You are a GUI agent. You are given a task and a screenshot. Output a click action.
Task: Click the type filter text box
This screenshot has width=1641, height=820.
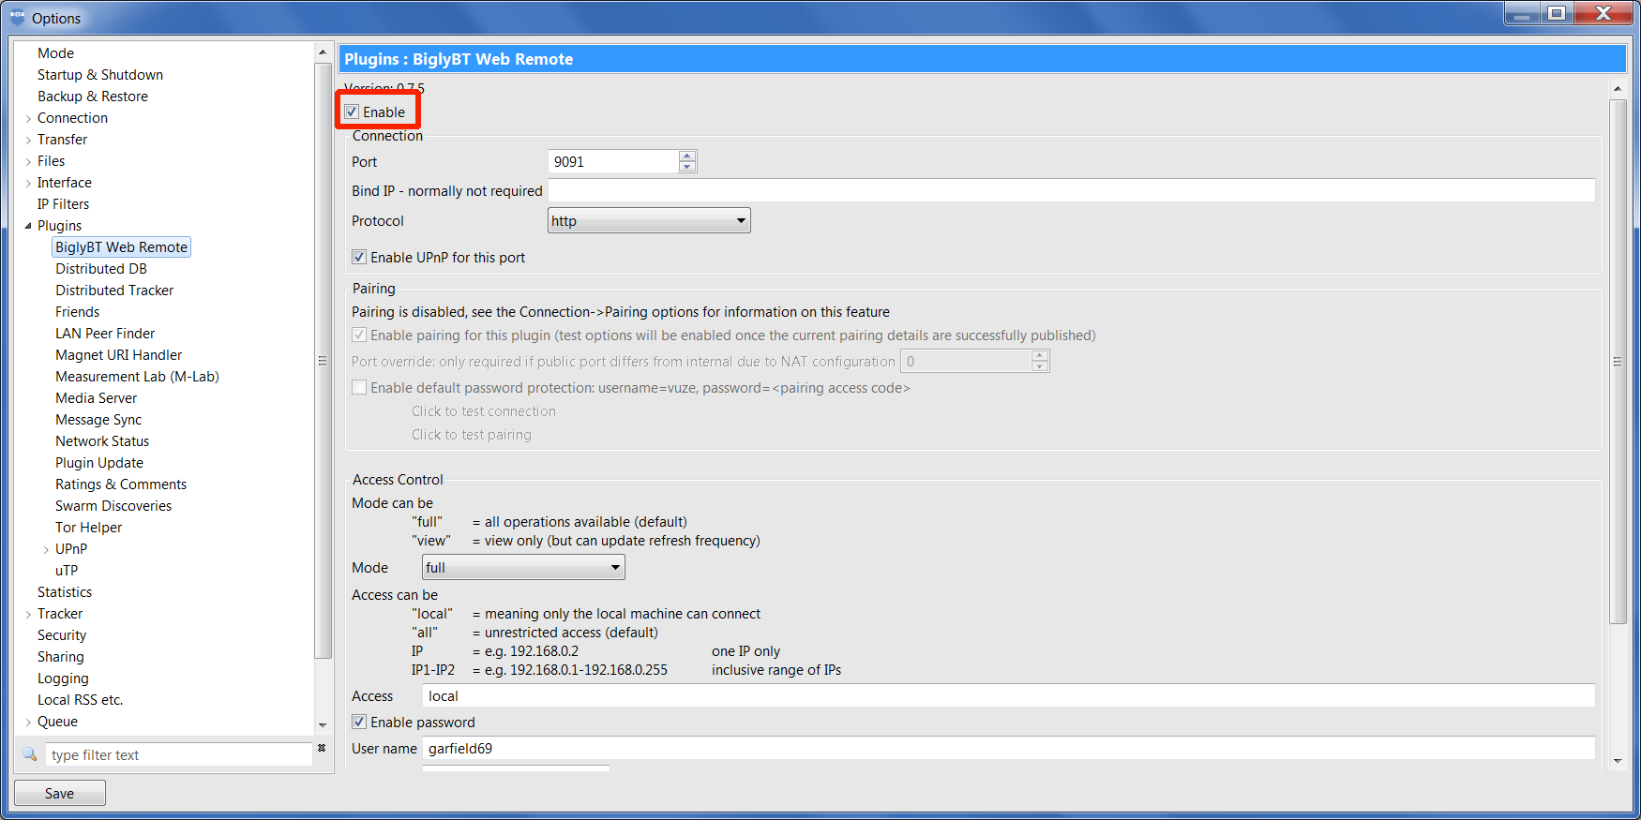coord(179,754)
